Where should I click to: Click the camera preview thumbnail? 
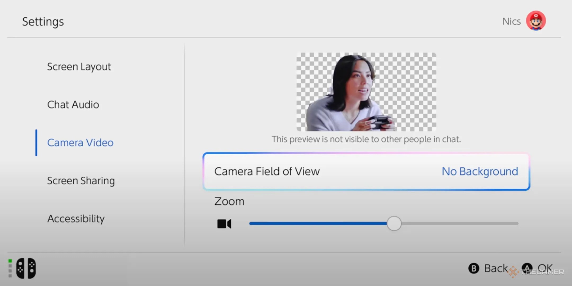coord(366,92)
